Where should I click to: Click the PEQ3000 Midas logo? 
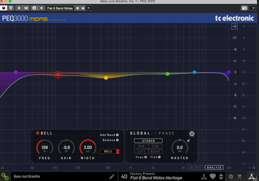(x=34, y=18)
